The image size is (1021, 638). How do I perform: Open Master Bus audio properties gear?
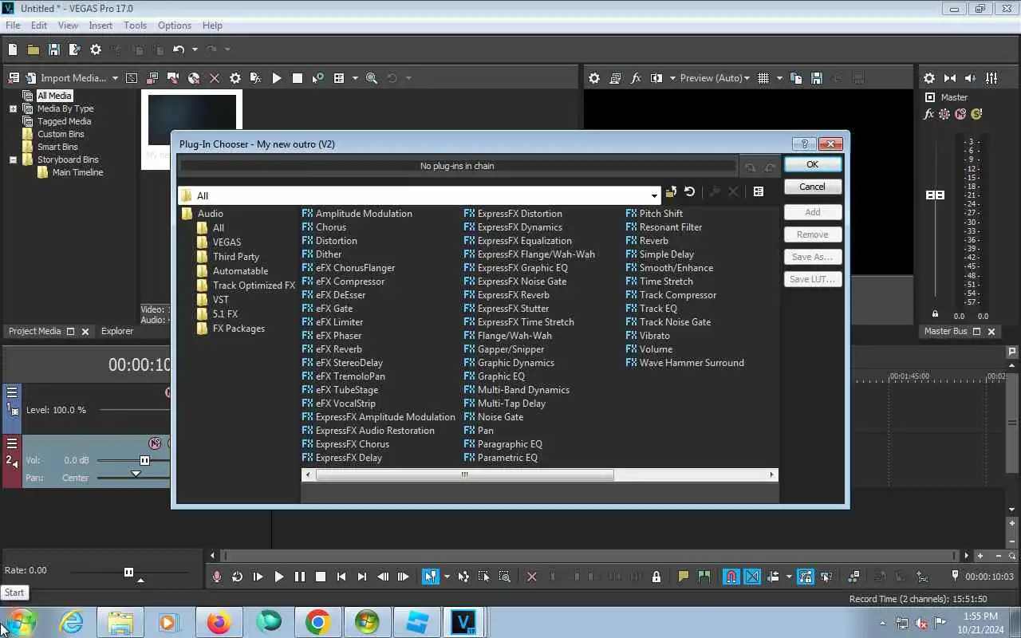click(929, 78)
